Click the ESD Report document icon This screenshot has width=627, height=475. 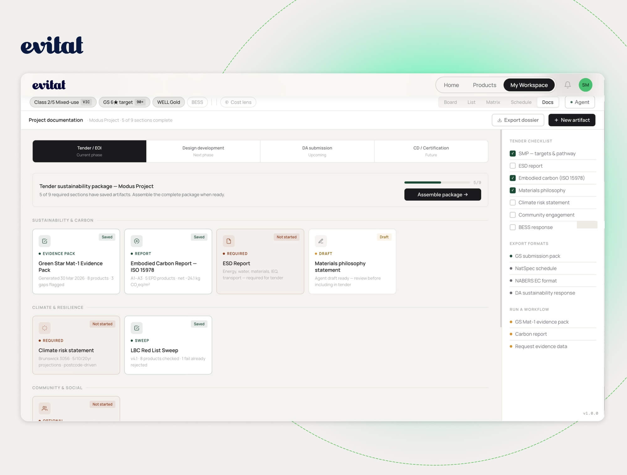pyautogui.click(x=229, y=241)
